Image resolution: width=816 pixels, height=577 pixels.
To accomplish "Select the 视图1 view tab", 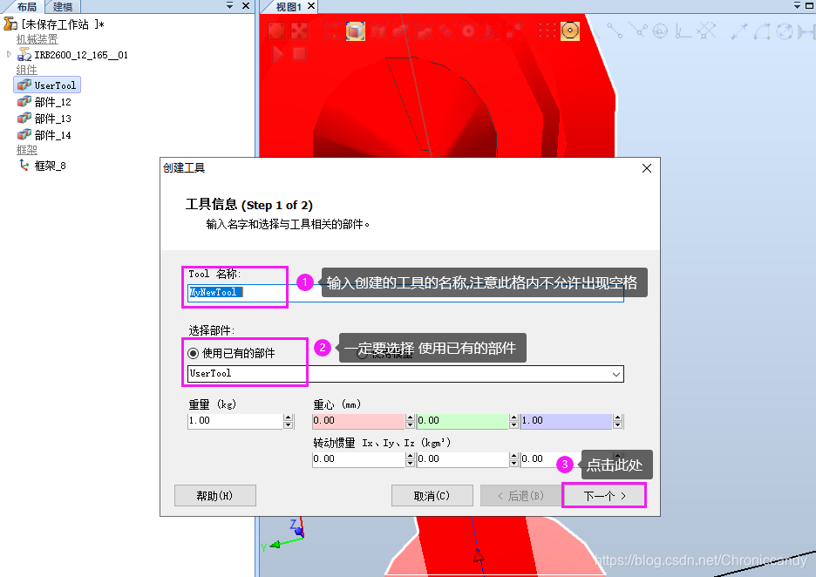I will 289,7.
